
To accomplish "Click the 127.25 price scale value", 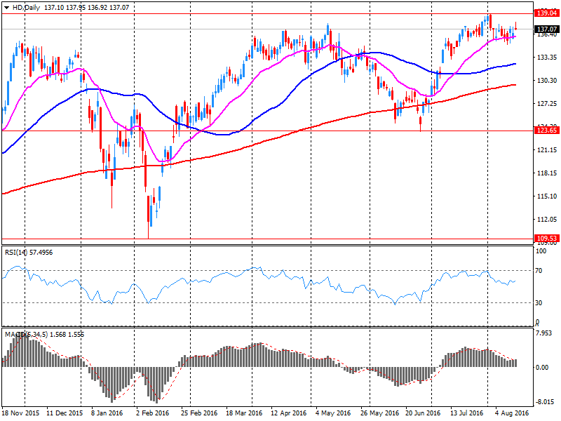I will point(547,103).
